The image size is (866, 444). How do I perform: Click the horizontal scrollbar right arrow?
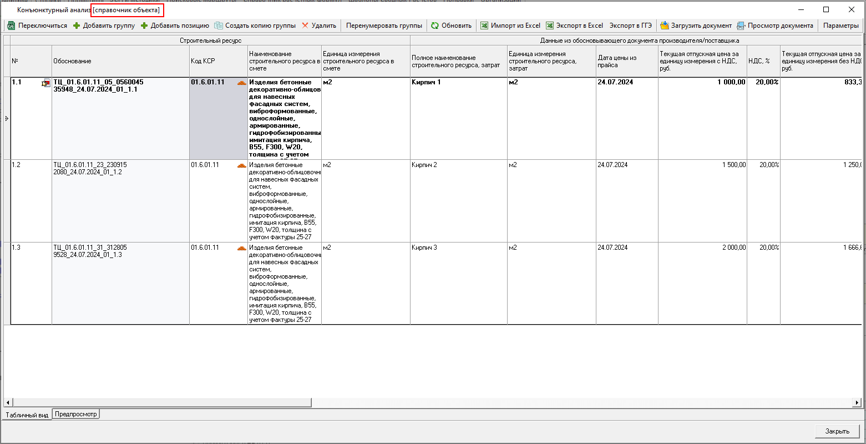tap(857, 402)
